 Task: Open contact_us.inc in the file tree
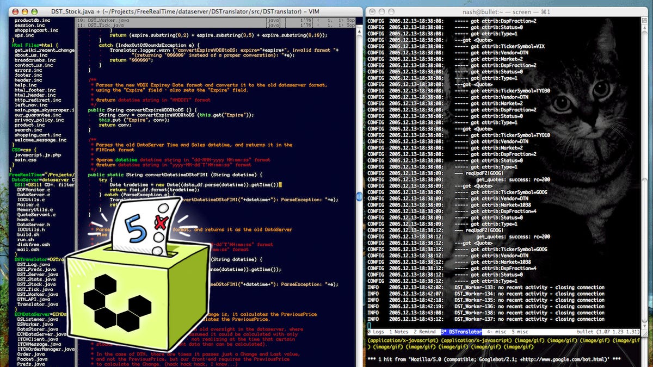(x=34, y=65)
